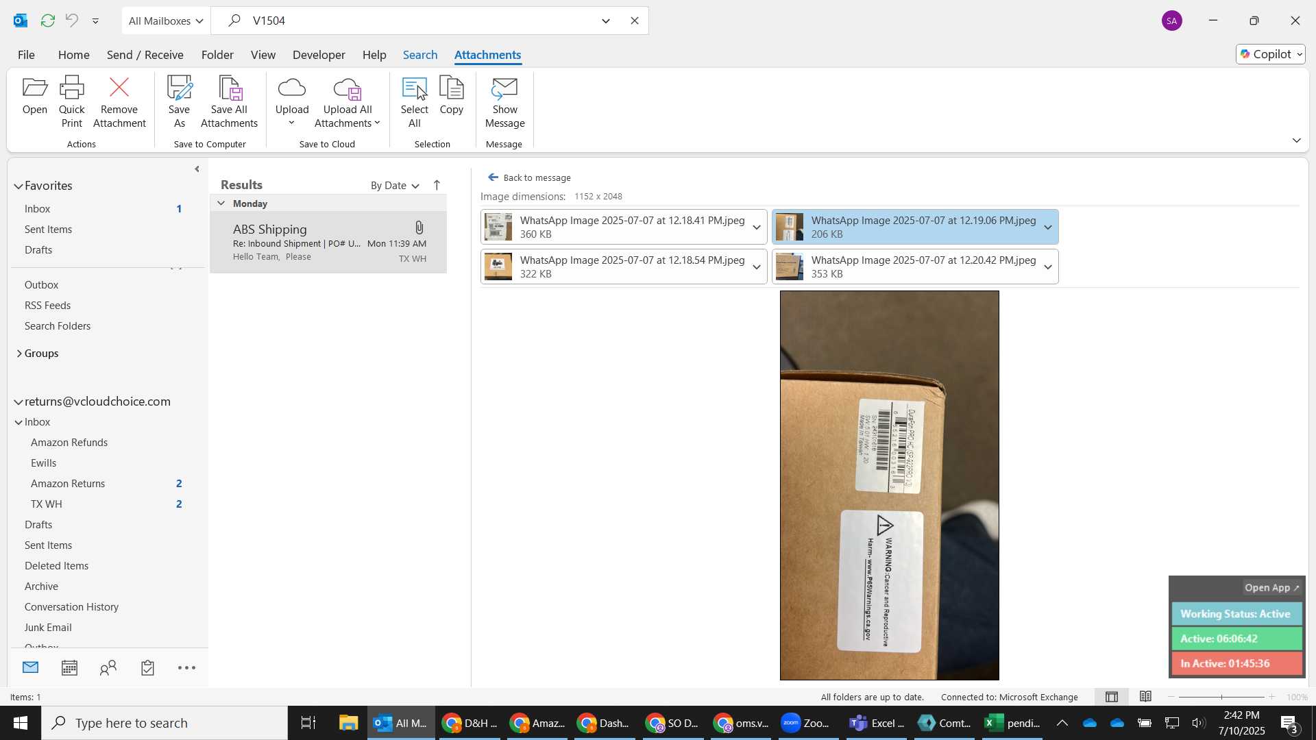This screenshot has height=740, width=1316.
Task: Open Calendar navigation icon
Action: [69, 667]
